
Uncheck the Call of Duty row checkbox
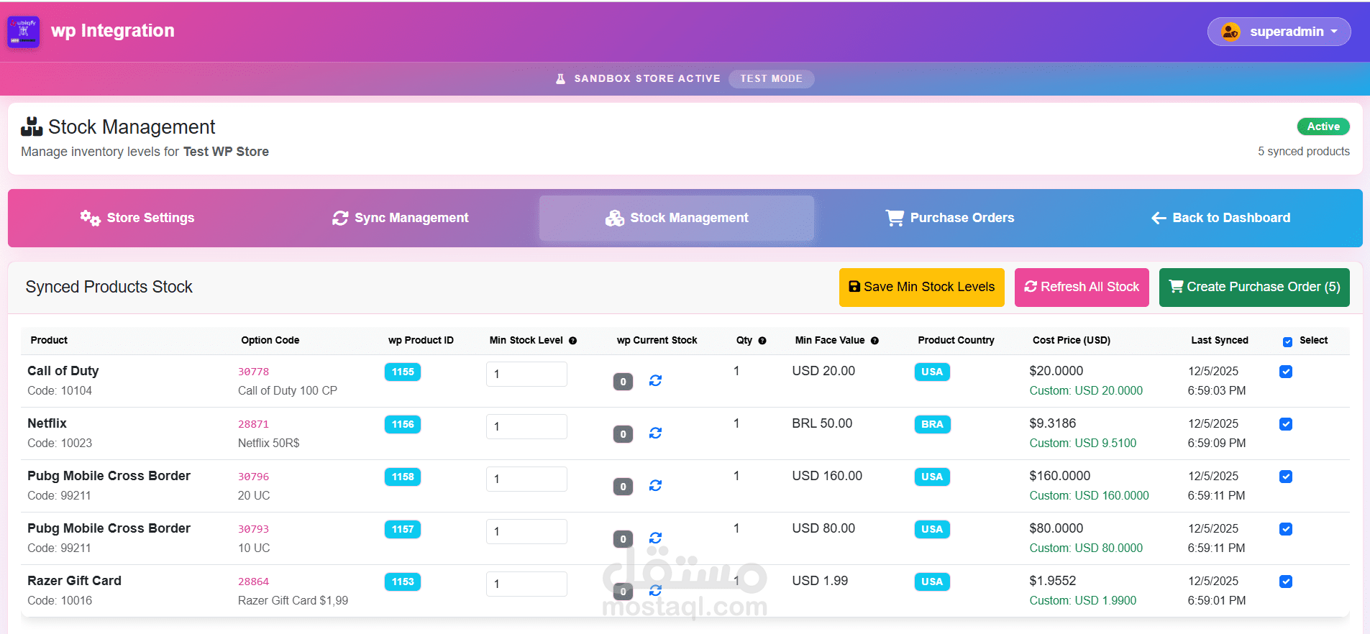coord(1286,372)
